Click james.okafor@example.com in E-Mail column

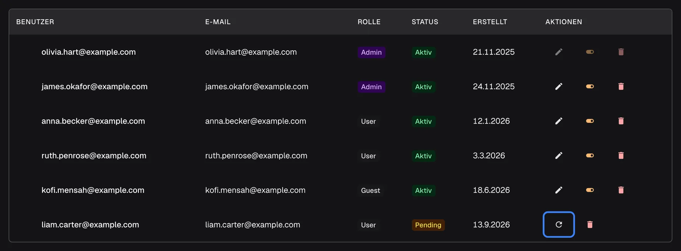click(x=257, y=87)
